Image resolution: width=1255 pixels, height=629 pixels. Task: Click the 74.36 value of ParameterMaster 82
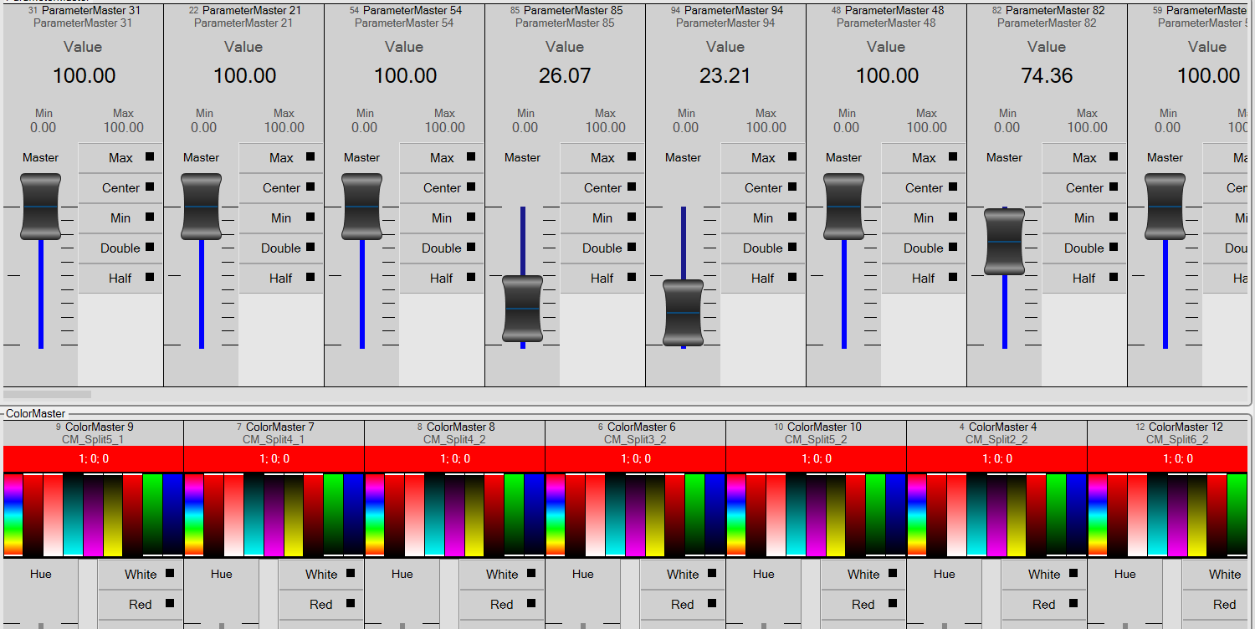click(1047, 76)
